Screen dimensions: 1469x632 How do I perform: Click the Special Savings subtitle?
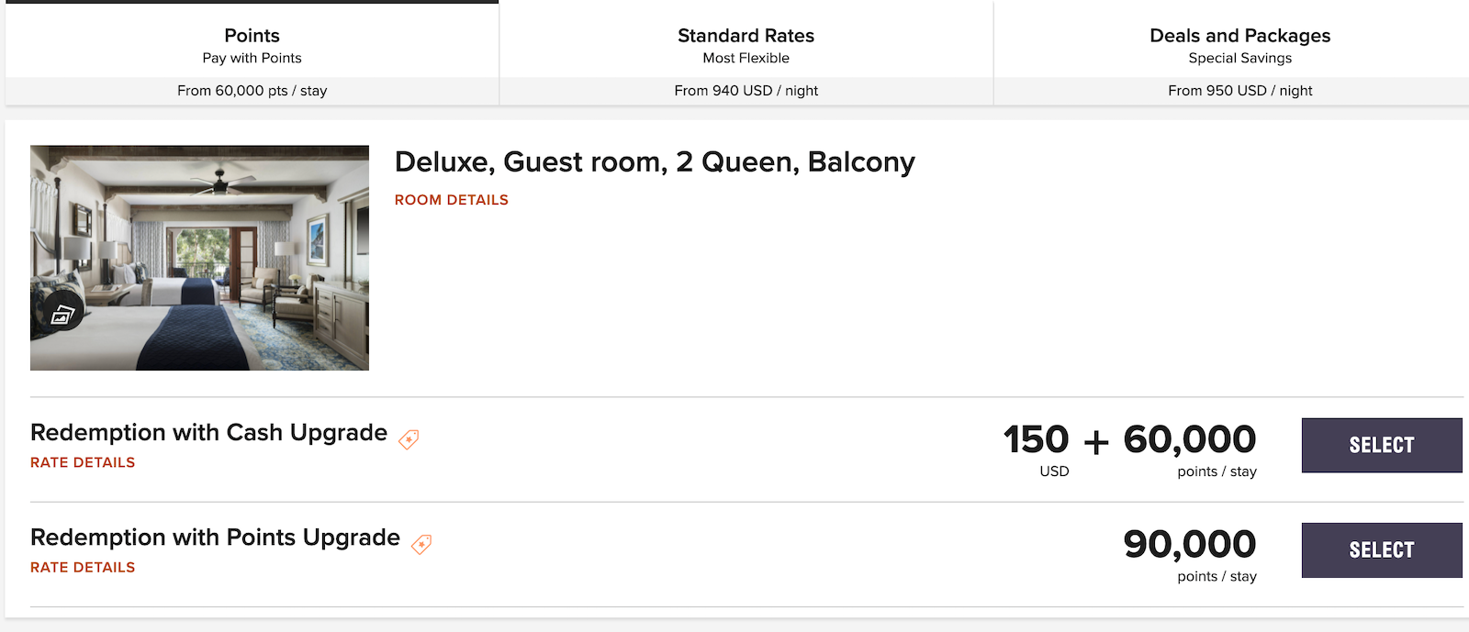coord(1239,57)
